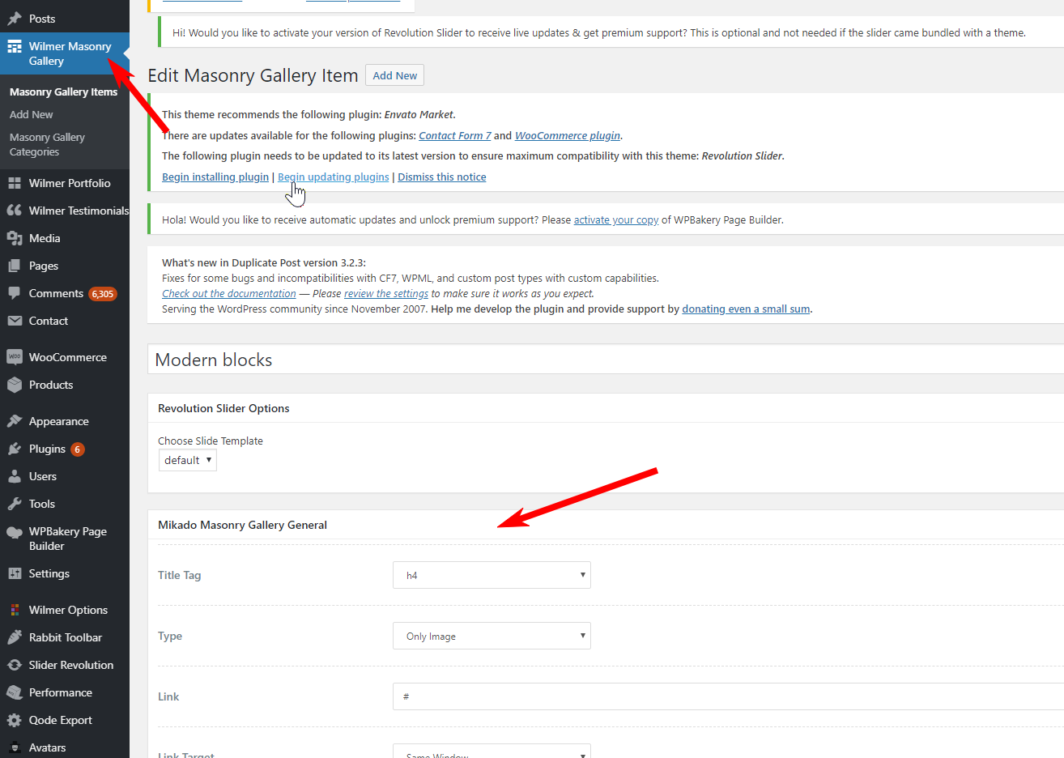This screenshot has width=1064, height=758.
Task: Click the Appearance paintbrush icon
Action: coord(15,421)
